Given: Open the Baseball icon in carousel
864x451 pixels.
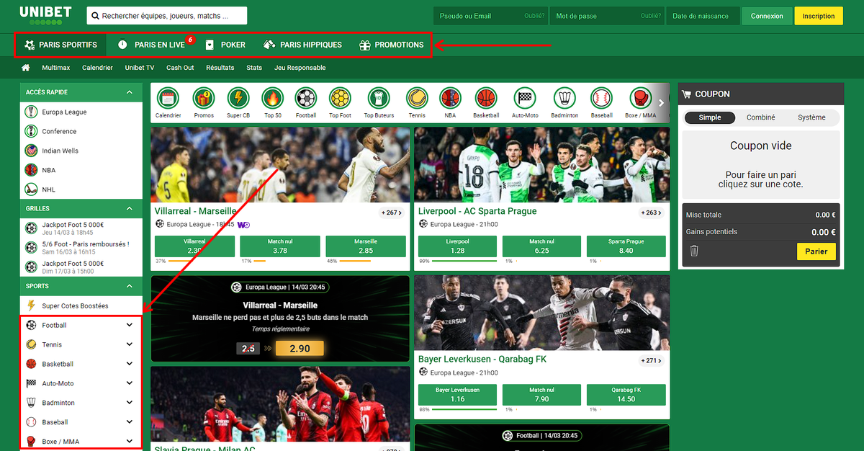Looking at the screenshot, I should pos(601,98).
